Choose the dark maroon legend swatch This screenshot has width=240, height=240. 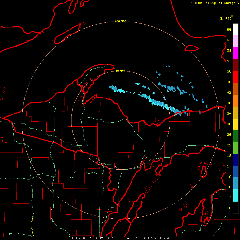pyautogui.click(x=235, y=65)
